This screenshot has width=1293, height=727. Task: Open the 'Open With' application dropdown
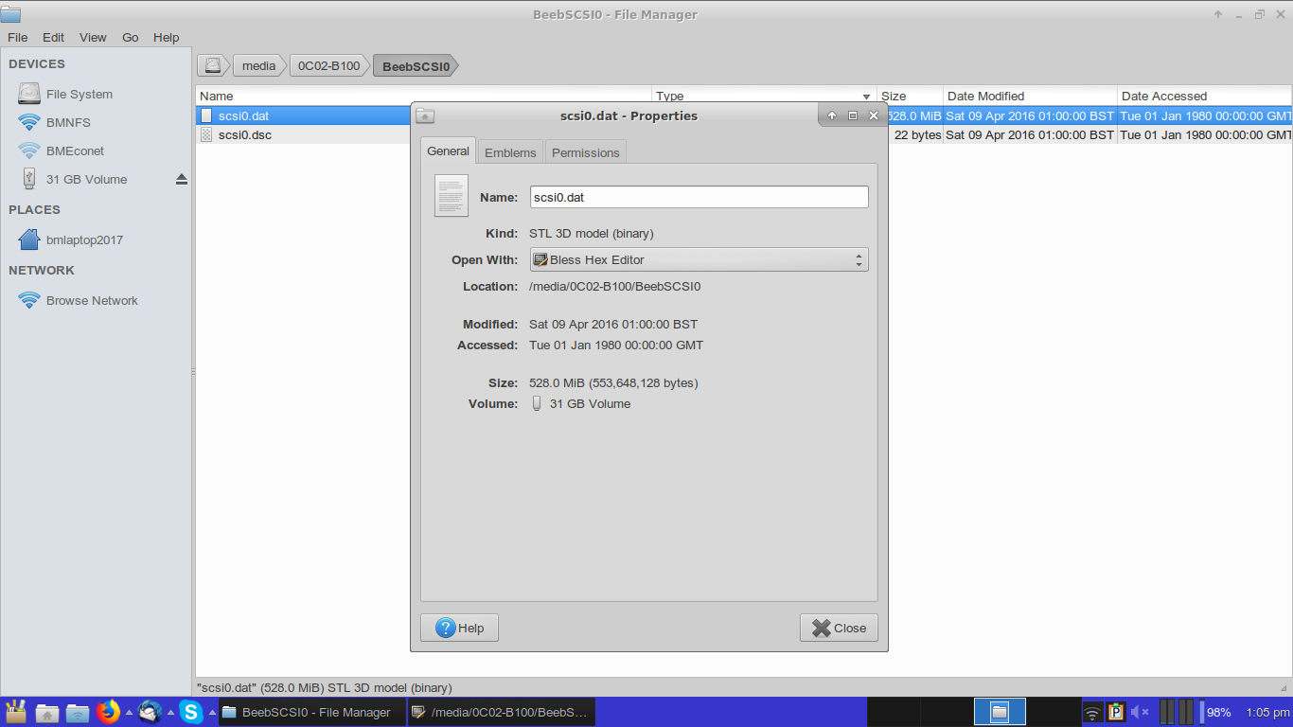699,259
